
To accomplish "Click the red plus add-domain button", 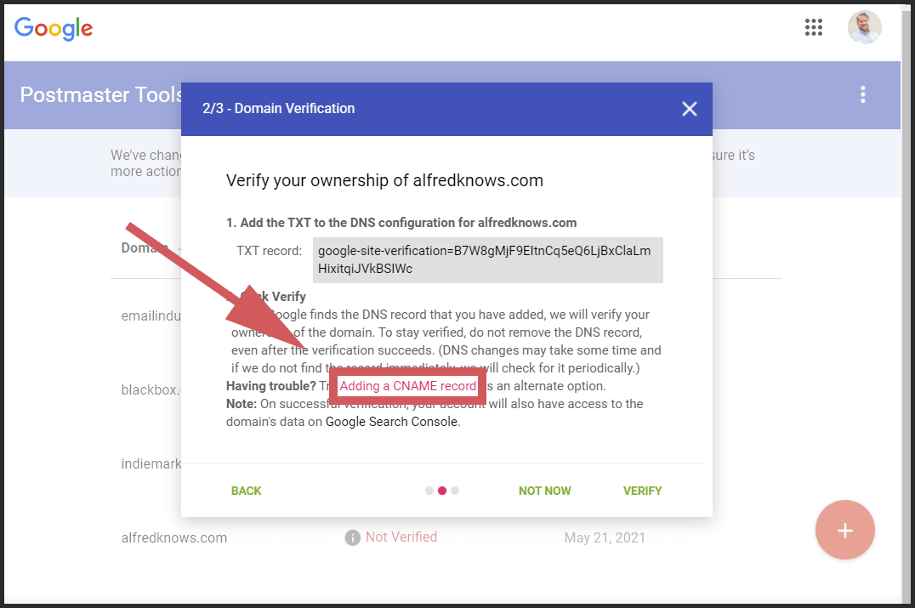I will pos(845,530).
